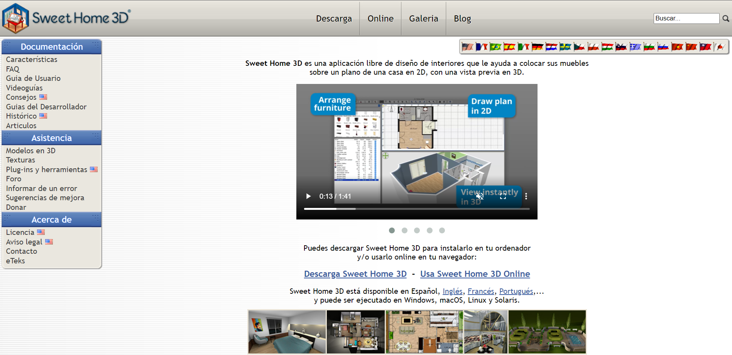Open Guía de Usuario

coord(33,78)
